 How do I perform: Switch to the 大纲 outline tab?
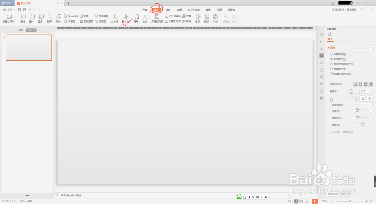point(21,30)
